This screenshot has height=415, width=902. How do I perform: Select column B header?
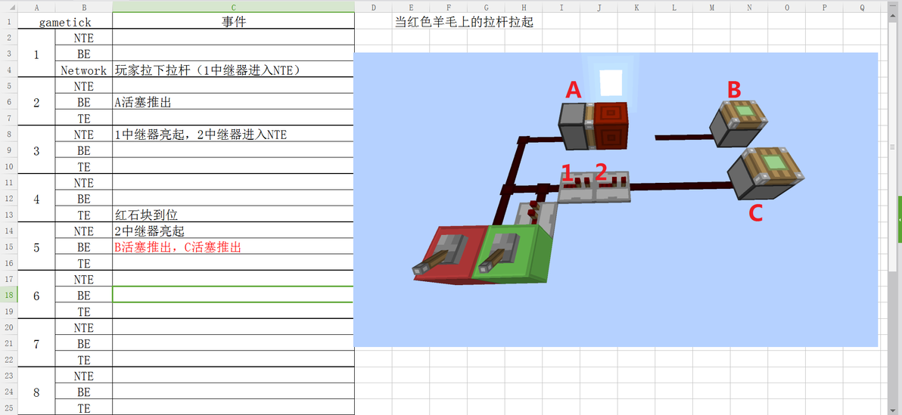tap(84, 8)
